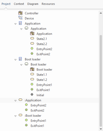Open the Diagram tab
Screen dimensions: 103x131
tap(33, 4)
